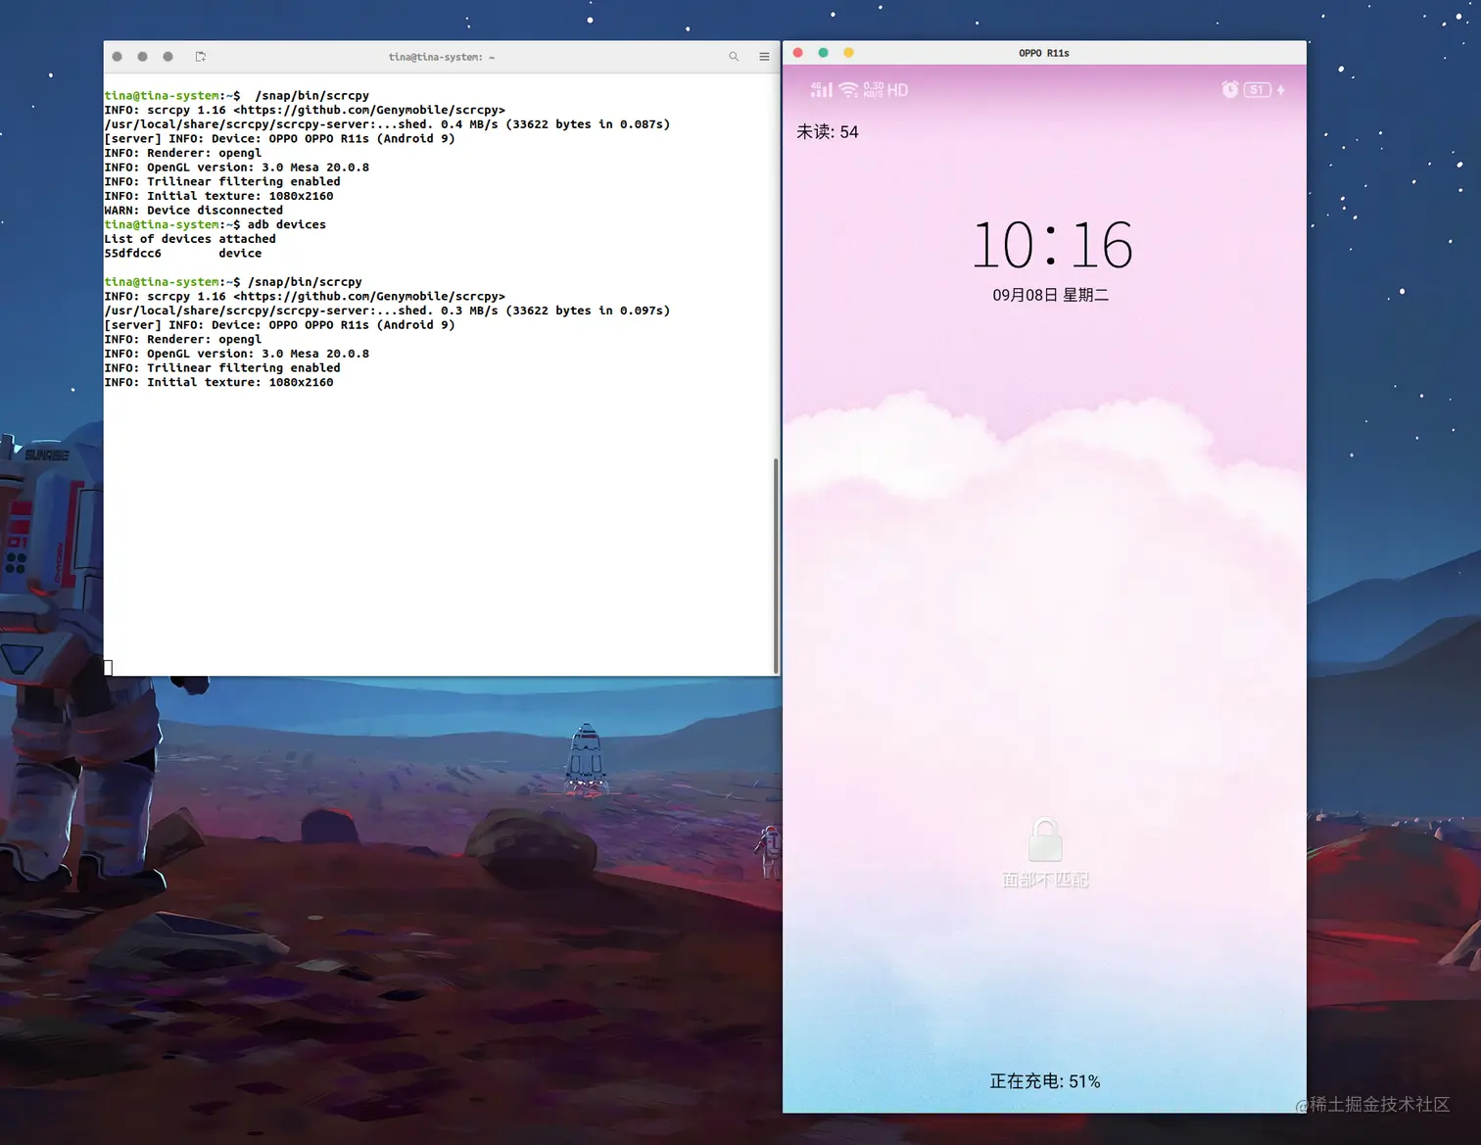Screen dimensions: 1481x1145
Task: Click the 10:16 clock on the lock screen
Action: coord(1052,244)
